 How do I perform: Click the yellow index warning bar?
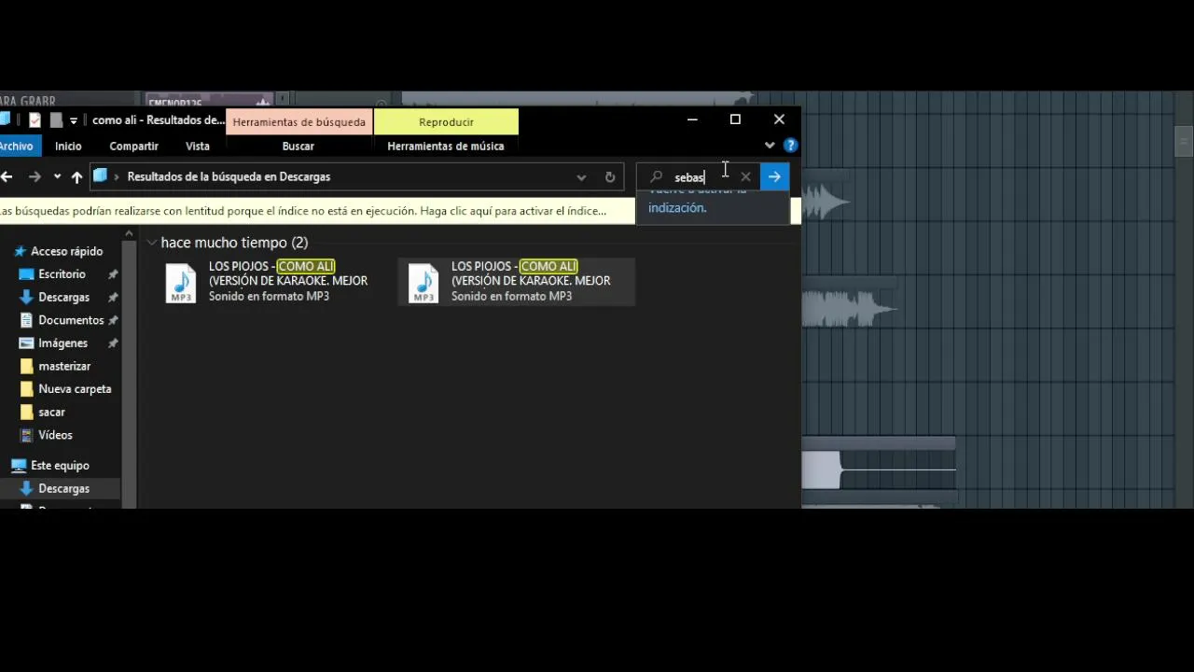(317, 211)
